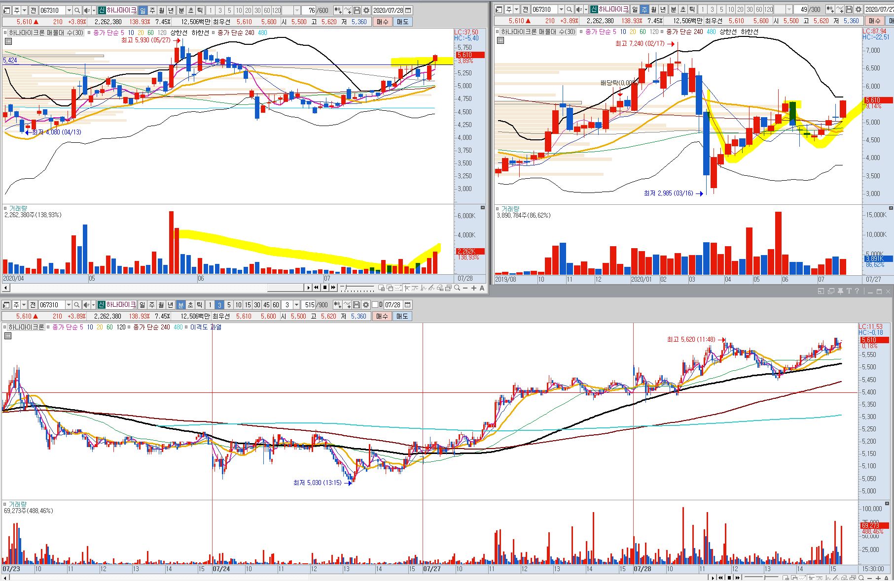Toggle 초 (second) period in bottom chart
Viewport: 894px width, 581px height.
pos(190,305)
